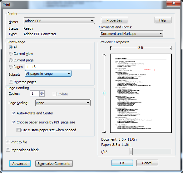Decrease copies with the down arrow
Screen dimensions: 183x173
[42, 95]
